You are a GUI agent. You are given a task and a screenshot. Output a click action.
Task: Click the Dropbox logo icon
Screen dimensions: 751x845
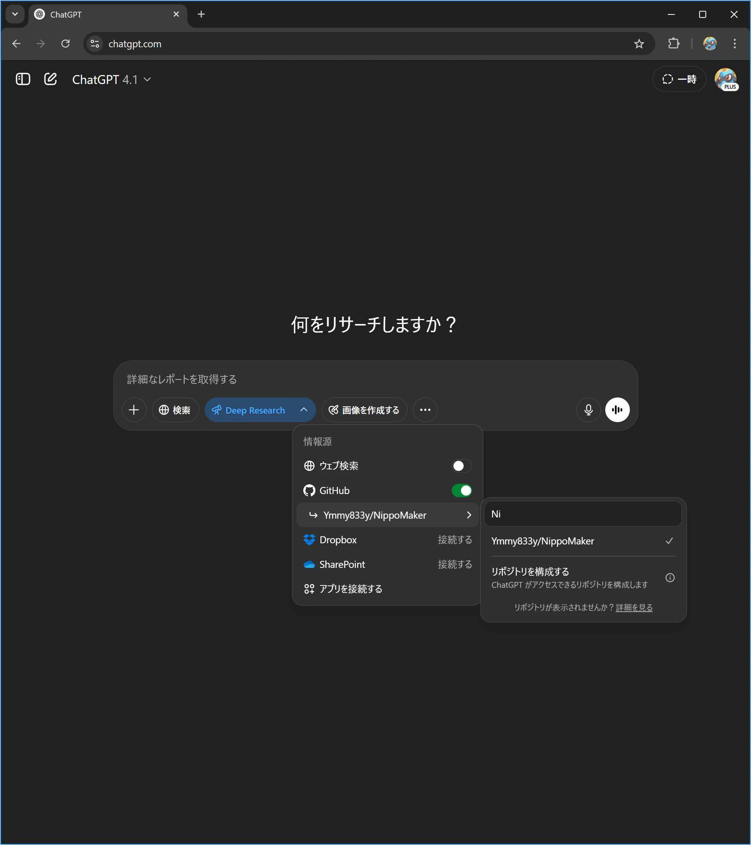tap(309, 540)
